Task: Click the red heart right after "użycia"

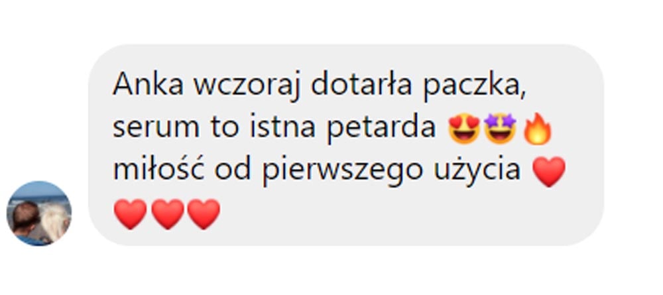Action: (549, 171)
